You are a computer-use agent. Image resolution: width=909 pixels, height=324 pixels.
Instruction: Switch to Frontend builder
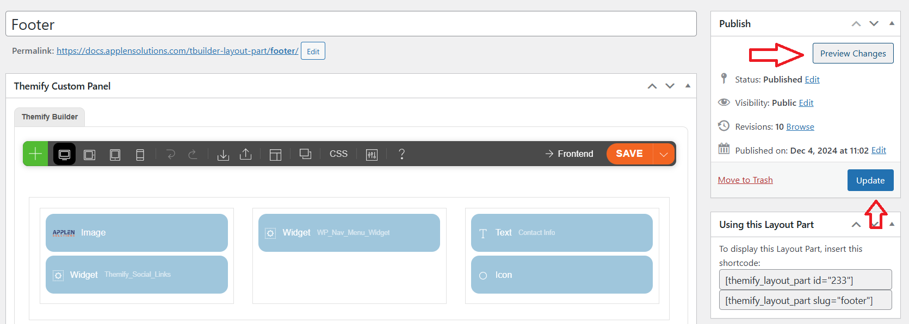coord(569,154)
